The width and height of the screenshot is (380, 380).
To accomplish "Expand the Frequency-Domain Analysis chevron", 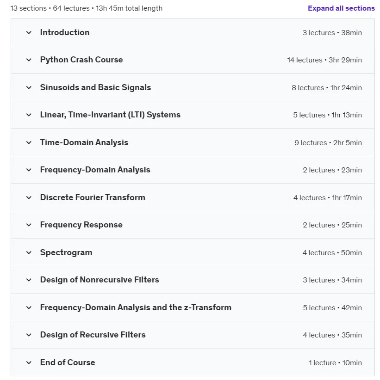I will point(29,170).
